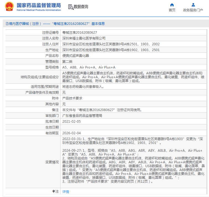Click 将液态药物雾化供患者吸入 intended use text
Viewport: 209px width, 197px height.
click(x=83, y=87)
